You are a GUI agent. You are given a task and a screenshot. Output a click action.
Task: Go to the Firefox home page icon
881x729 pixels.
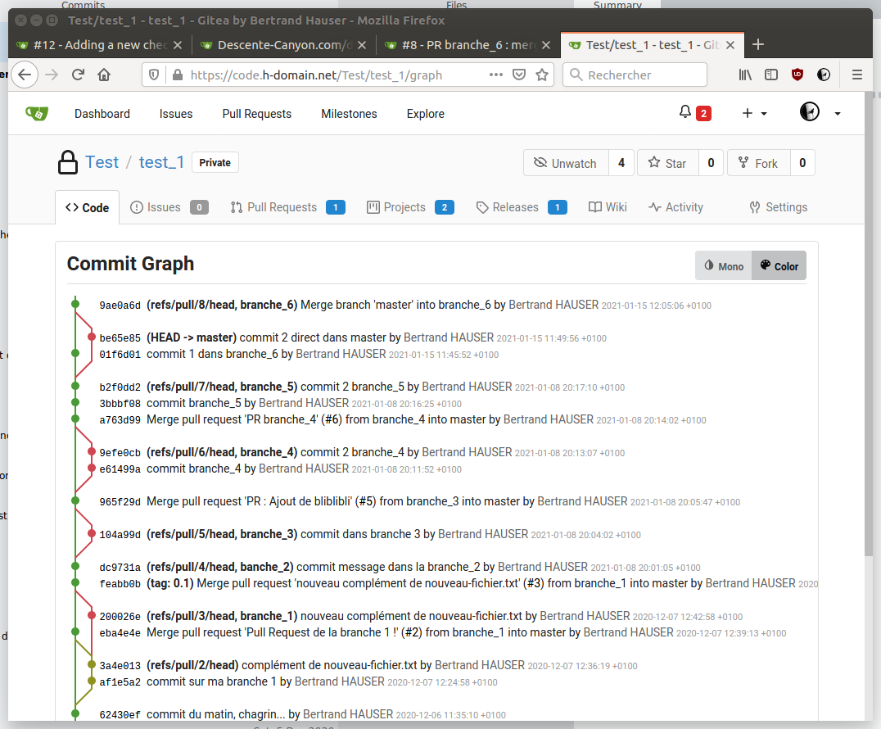point(104,75)
